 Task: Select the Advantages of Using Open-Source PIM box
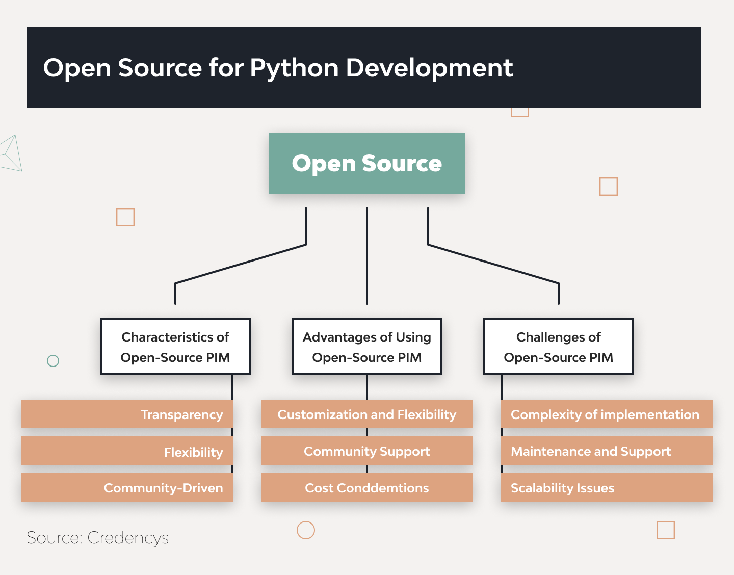(366, 347)
